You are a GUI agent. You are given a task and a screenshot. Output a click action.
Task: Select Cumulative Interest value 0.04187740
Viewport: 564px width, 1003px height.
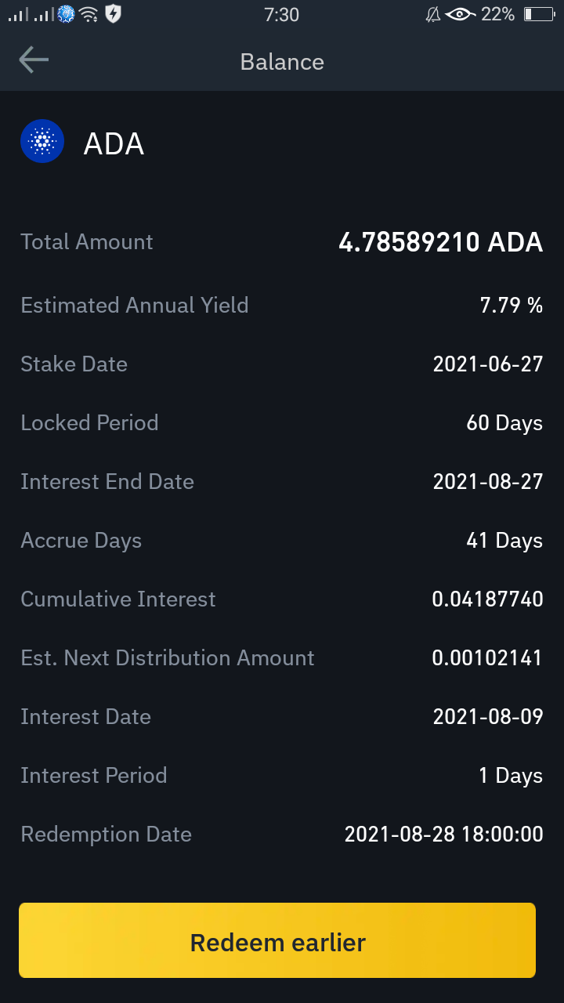pyautogui.click(x=487, y=599)
